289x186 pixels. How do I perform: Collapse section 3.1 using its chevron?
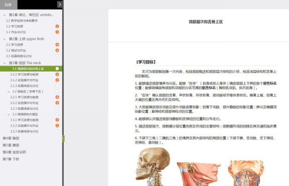tap(9, 69)
